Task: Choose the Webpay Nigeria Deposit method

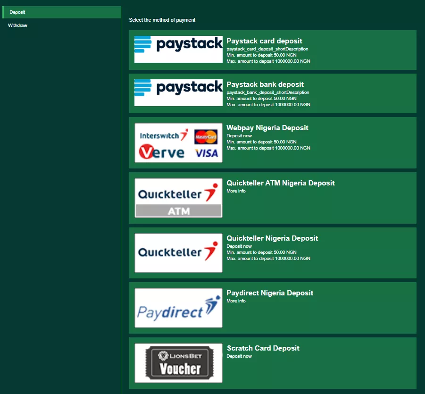Action: click(272, 143)
